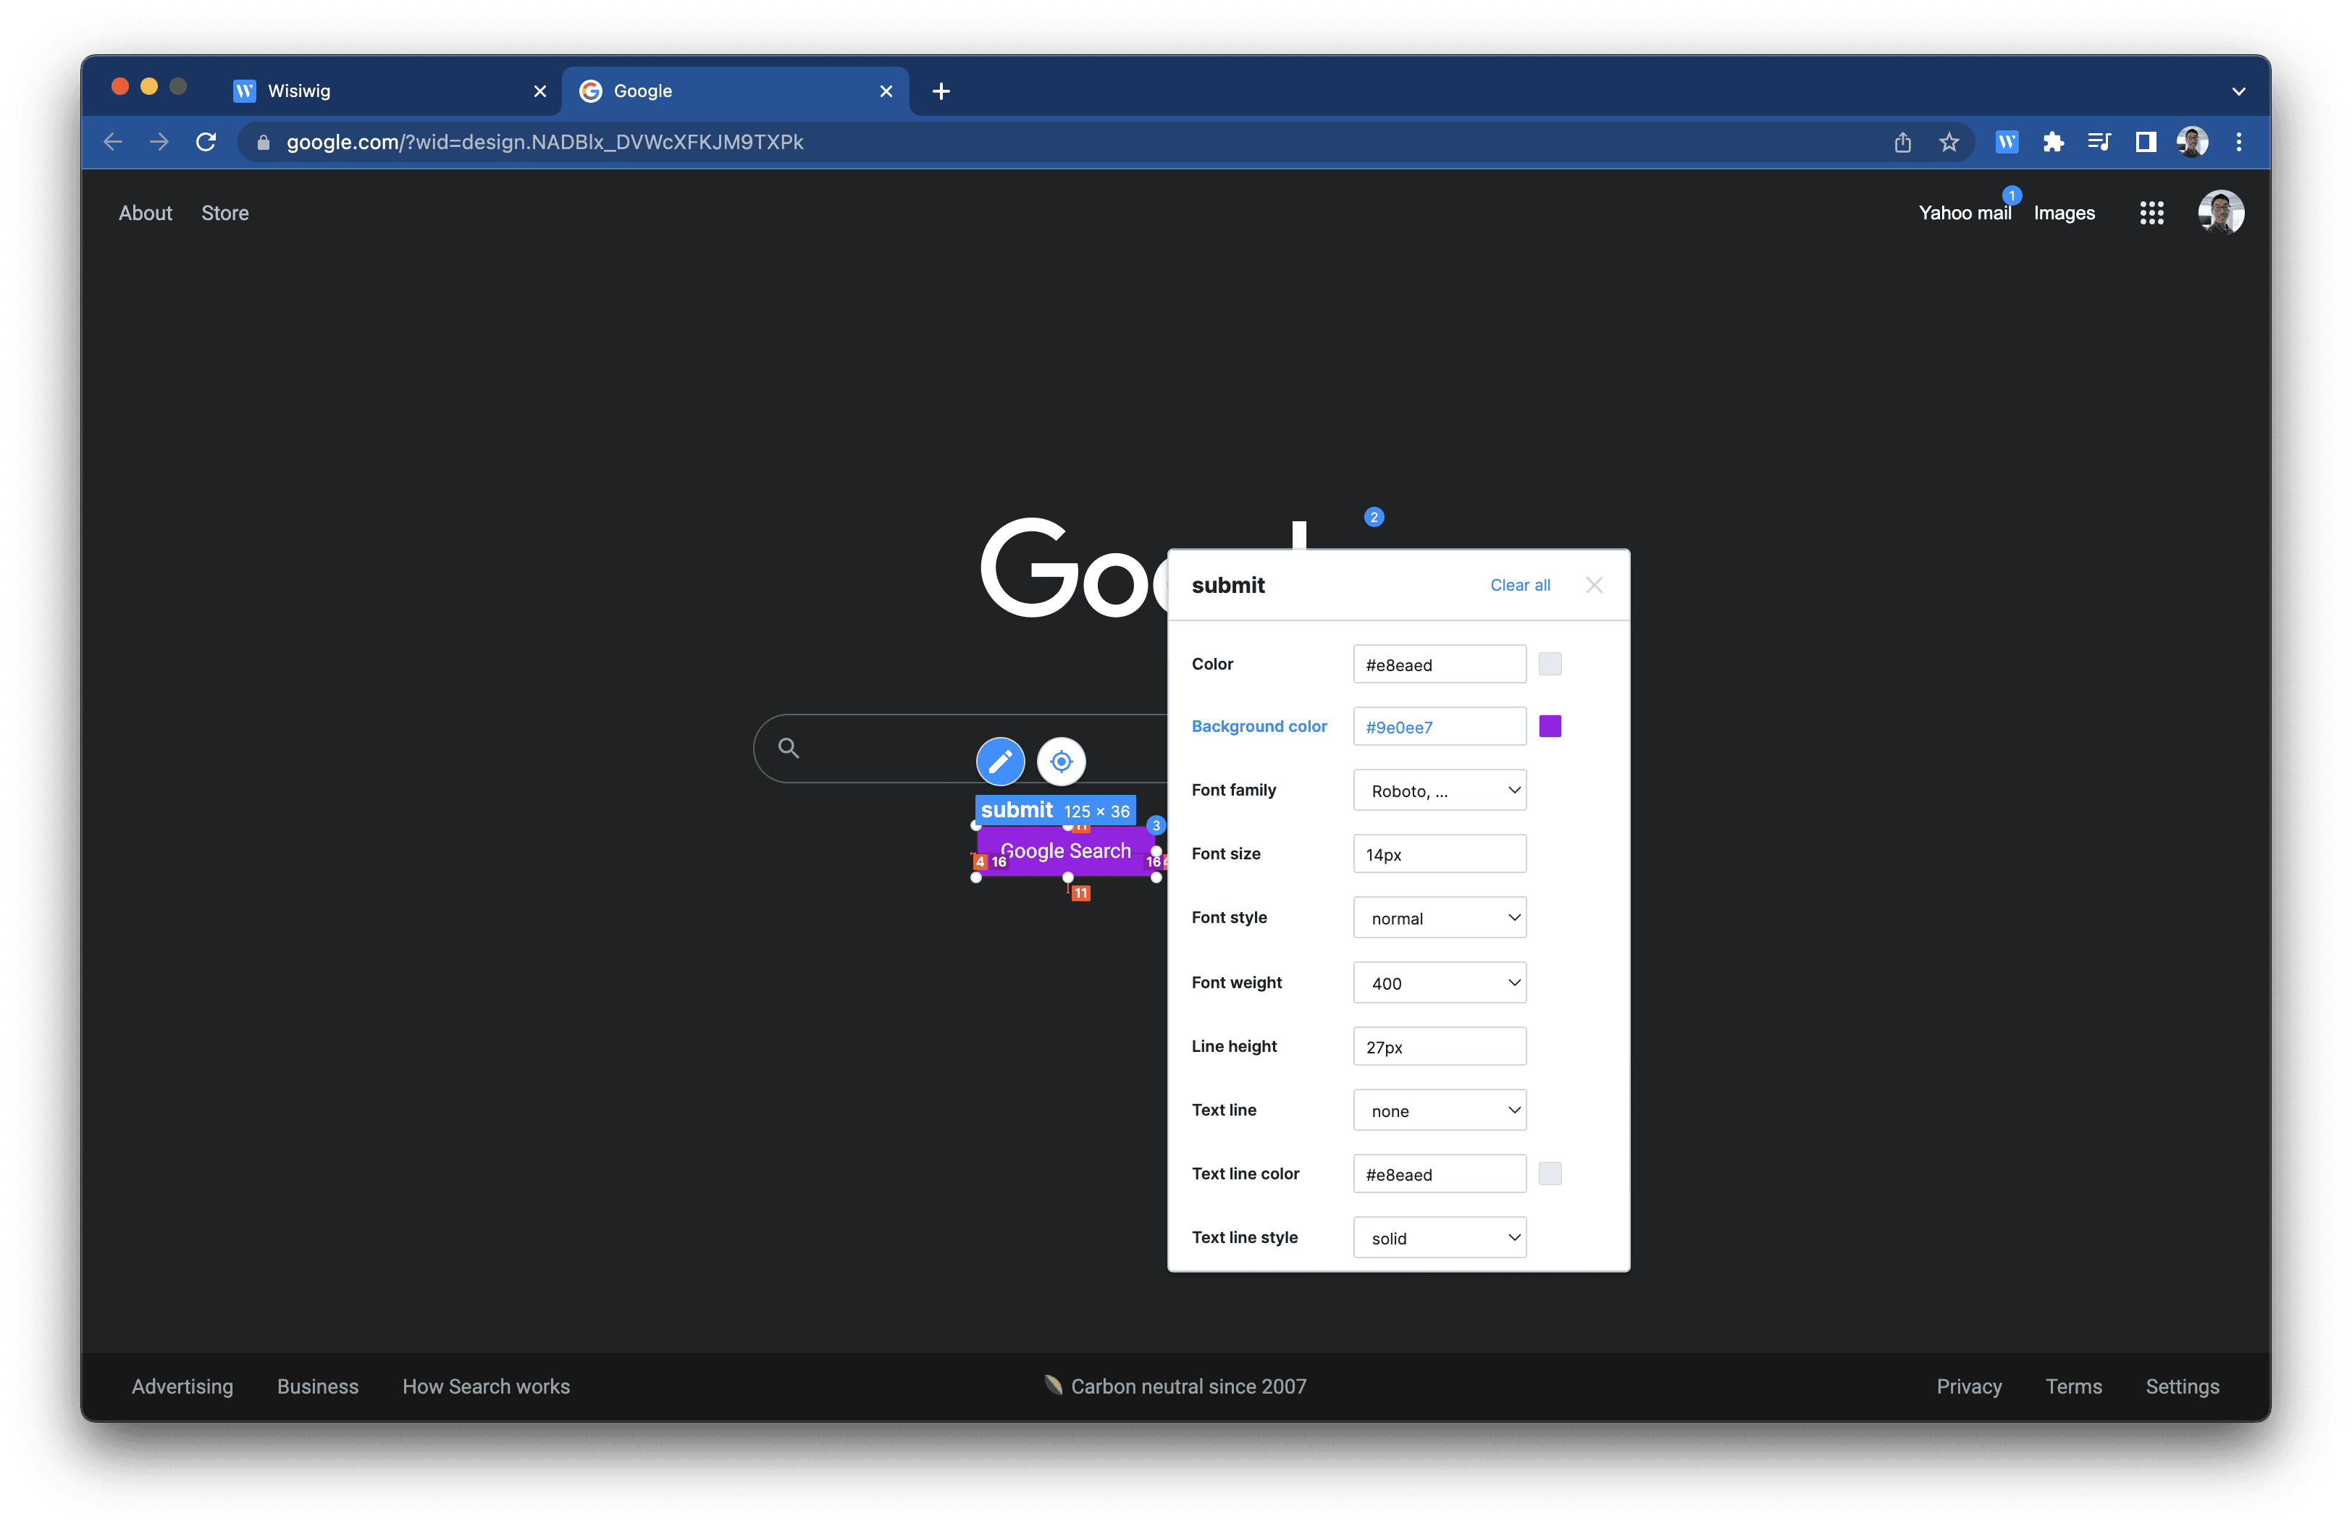This screenshot has width=2352, height=1529.
Task: Open the media controls queue icon
Action: pyautogui.click(x=2100, y=142)
